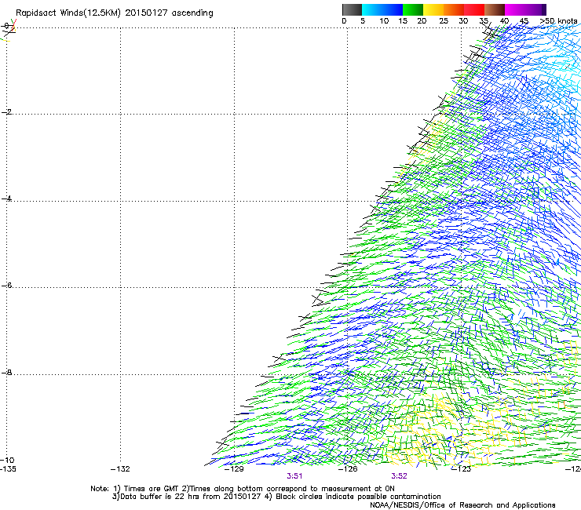Click the '-126' longitude axis label

tap(348, 469)
